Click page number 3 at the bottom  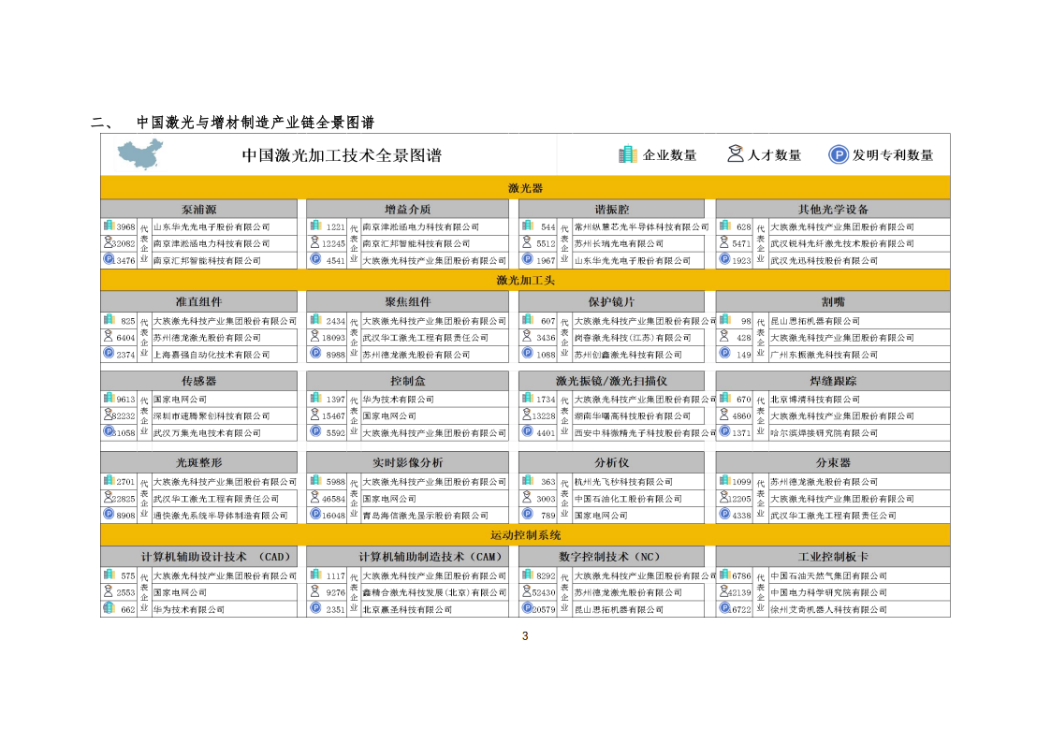(x=525, y=636)
